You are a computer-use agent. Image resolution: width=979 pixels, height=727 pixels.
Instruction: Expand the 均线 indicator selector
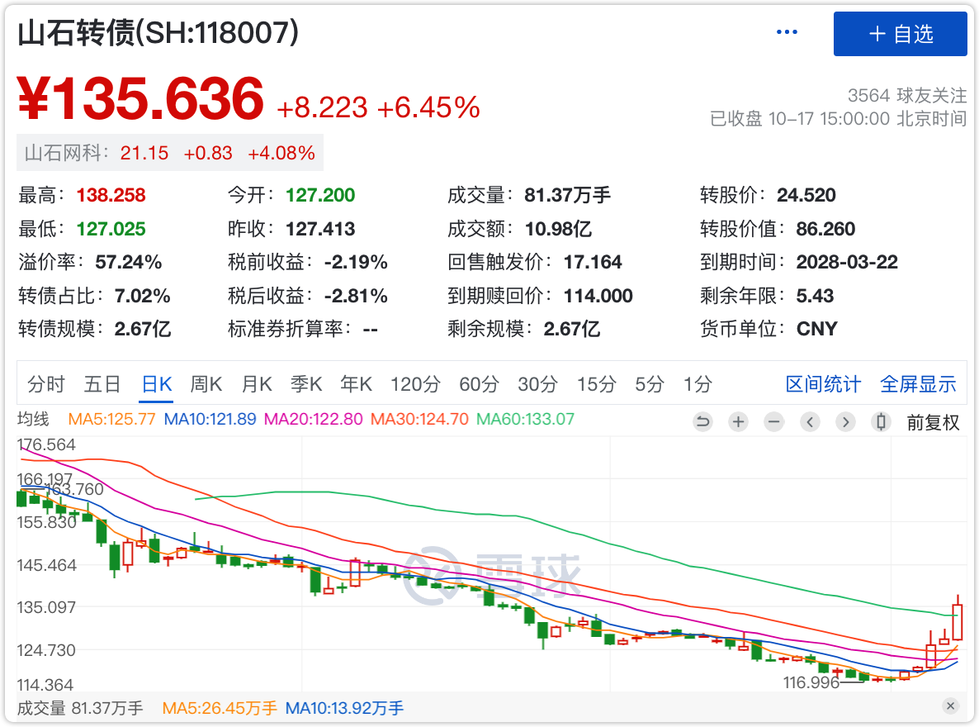34,419
